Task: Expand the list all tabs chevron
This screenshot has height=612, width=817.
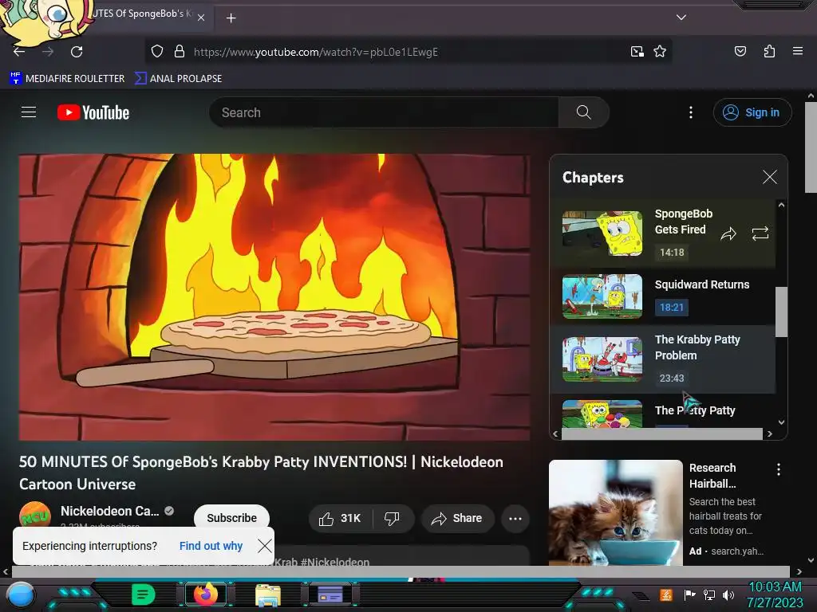Action: (681, 18)
